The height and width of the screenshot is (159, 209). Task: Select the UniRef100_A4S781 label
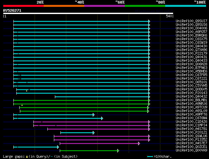tap(191, 129)
